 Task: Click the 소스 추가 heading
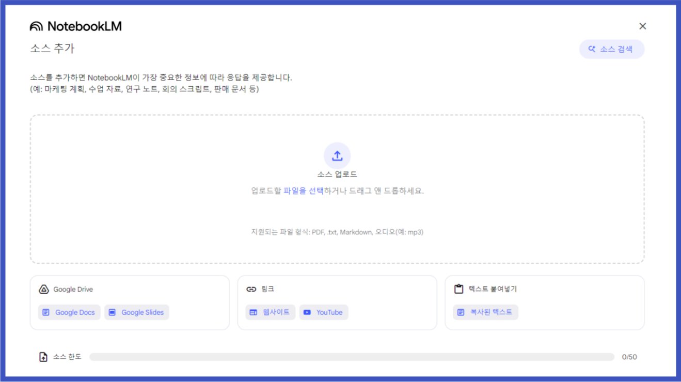(52, 49)
